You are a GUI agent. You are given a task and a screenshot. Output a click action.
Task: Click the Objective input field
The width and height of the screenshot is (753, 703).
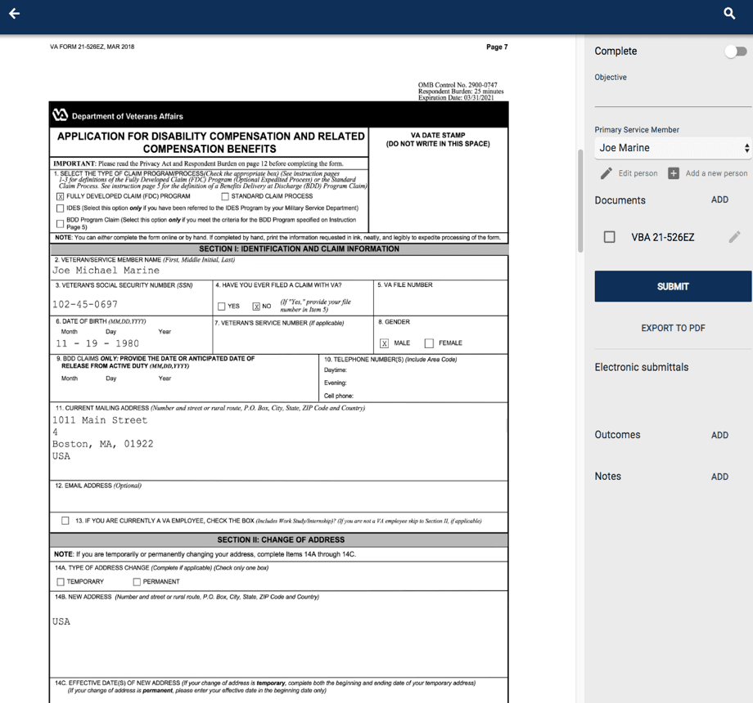tap(673, 95)
